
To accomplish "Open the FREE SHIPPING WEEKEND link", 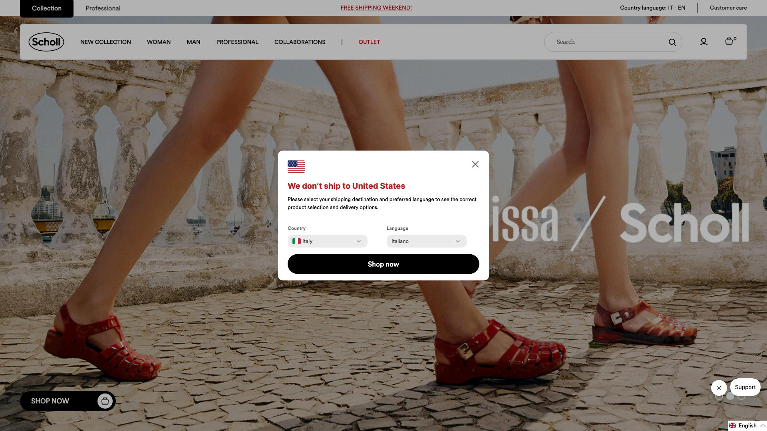I will 376,8.
